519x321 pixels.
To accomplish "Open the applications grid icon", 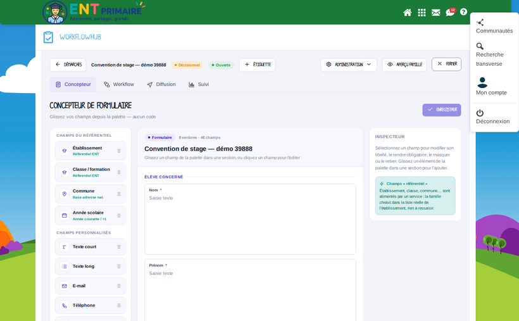I will point(422,13).
